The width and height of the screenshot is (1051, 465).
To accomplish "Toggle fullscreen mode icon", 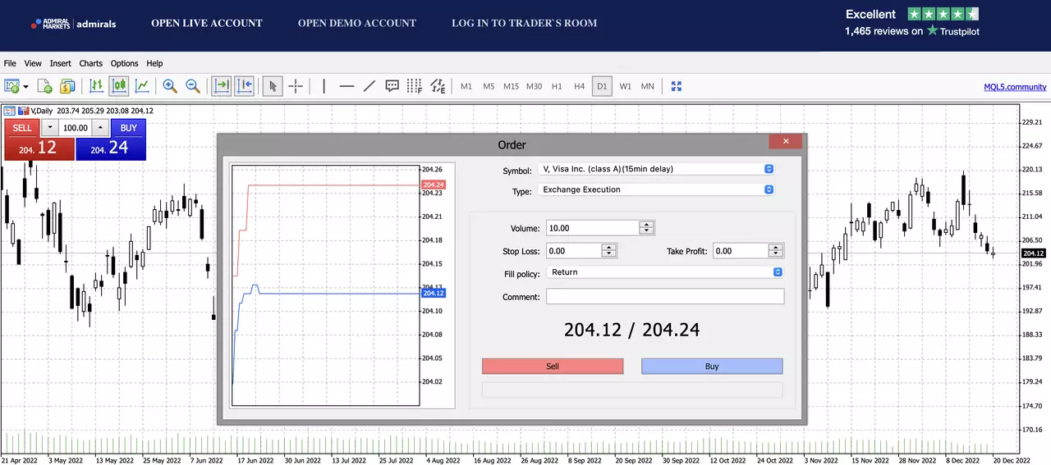I will click(677, 86).
